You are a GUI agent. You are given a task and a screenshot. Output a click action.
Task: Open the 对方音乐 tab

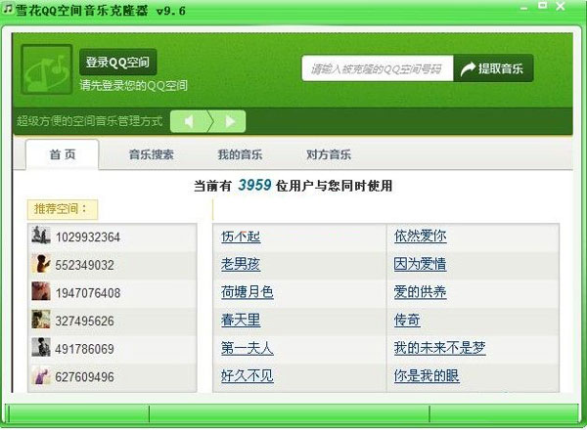coord(329,154)
